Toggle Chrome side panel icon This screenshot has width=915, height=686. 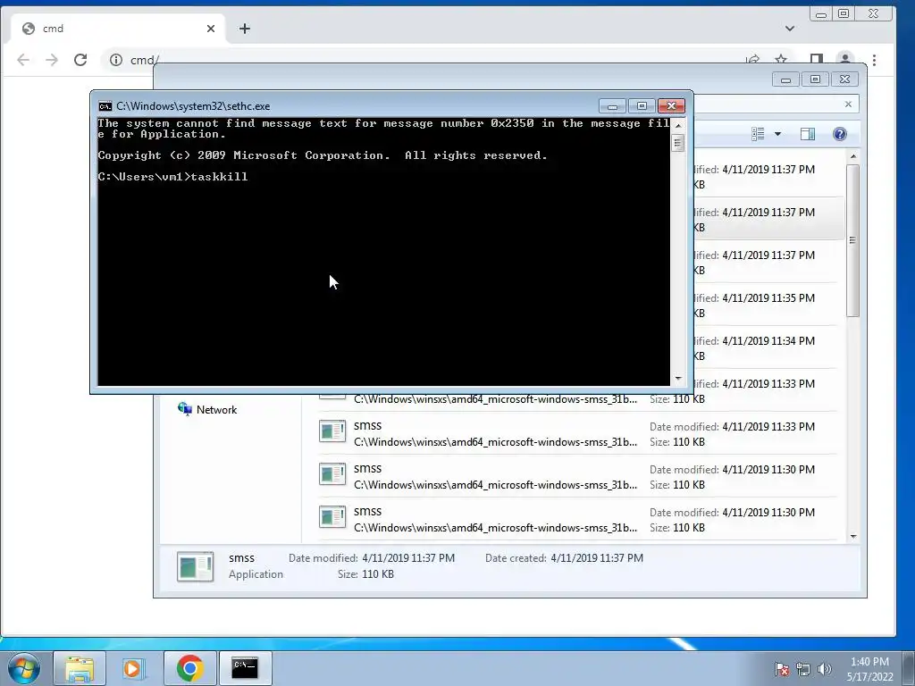pyautogui.click(x=817, y=58)
